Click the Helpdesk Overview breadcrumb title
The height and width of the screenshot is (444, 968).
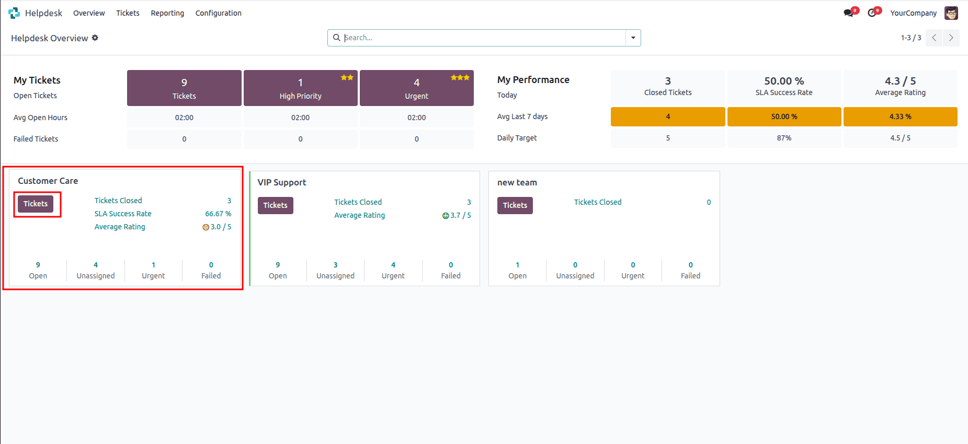tap(50, 38)
